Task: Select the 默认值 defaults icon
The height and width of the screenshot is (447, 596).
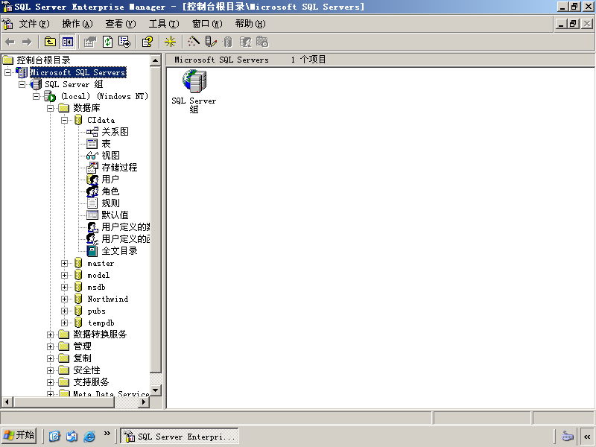Action: (x=92, y=215)
